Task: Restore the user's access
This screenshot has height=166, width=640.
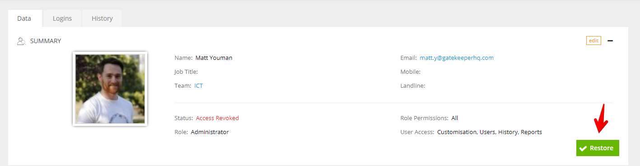Action: (x=598, y=148)
